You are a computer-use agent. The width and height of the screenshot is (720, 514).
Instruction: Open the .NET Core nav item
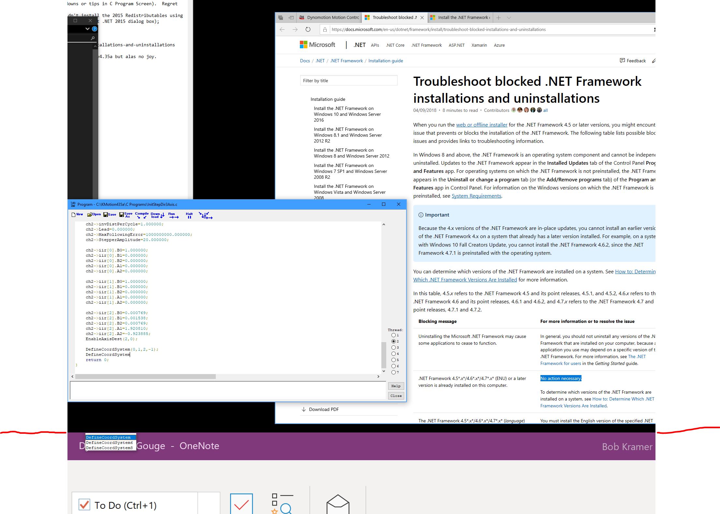point(395,45)
